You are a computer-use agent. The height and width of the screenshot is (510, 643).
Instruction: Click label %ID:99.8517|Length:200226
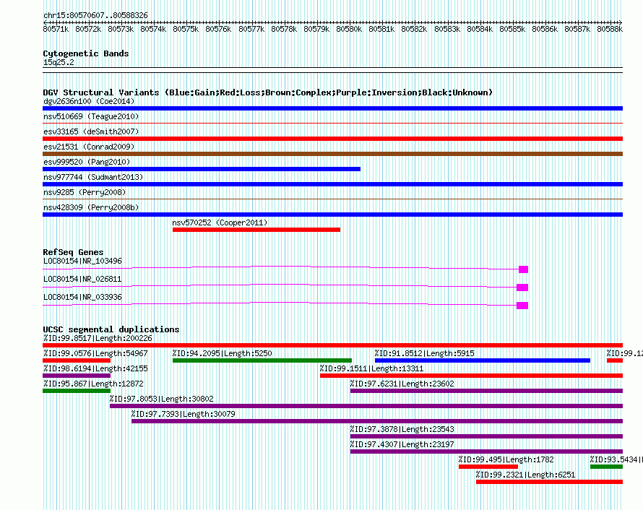click(x=98, y=338)
